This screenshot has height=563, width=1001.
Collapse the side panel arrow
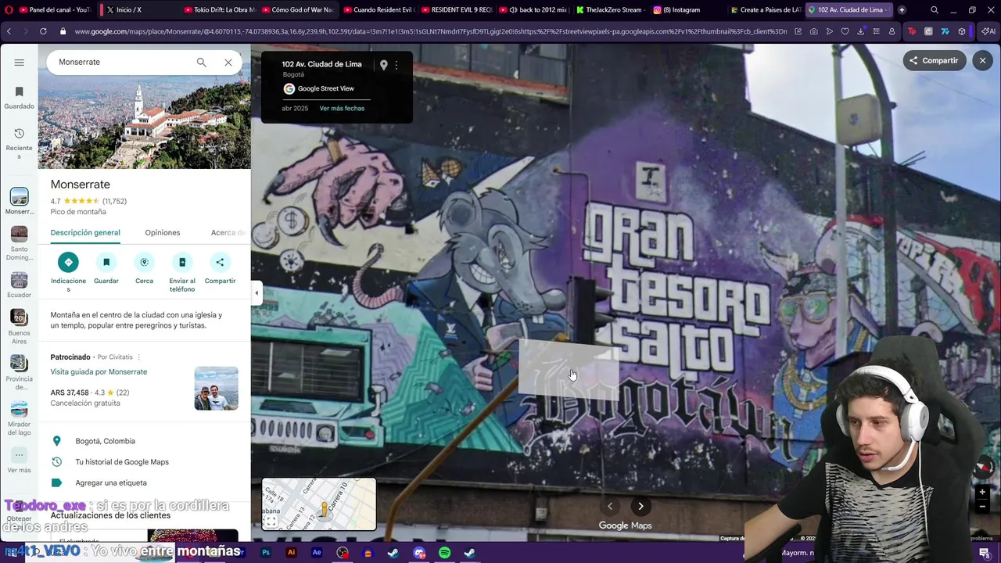257,293
